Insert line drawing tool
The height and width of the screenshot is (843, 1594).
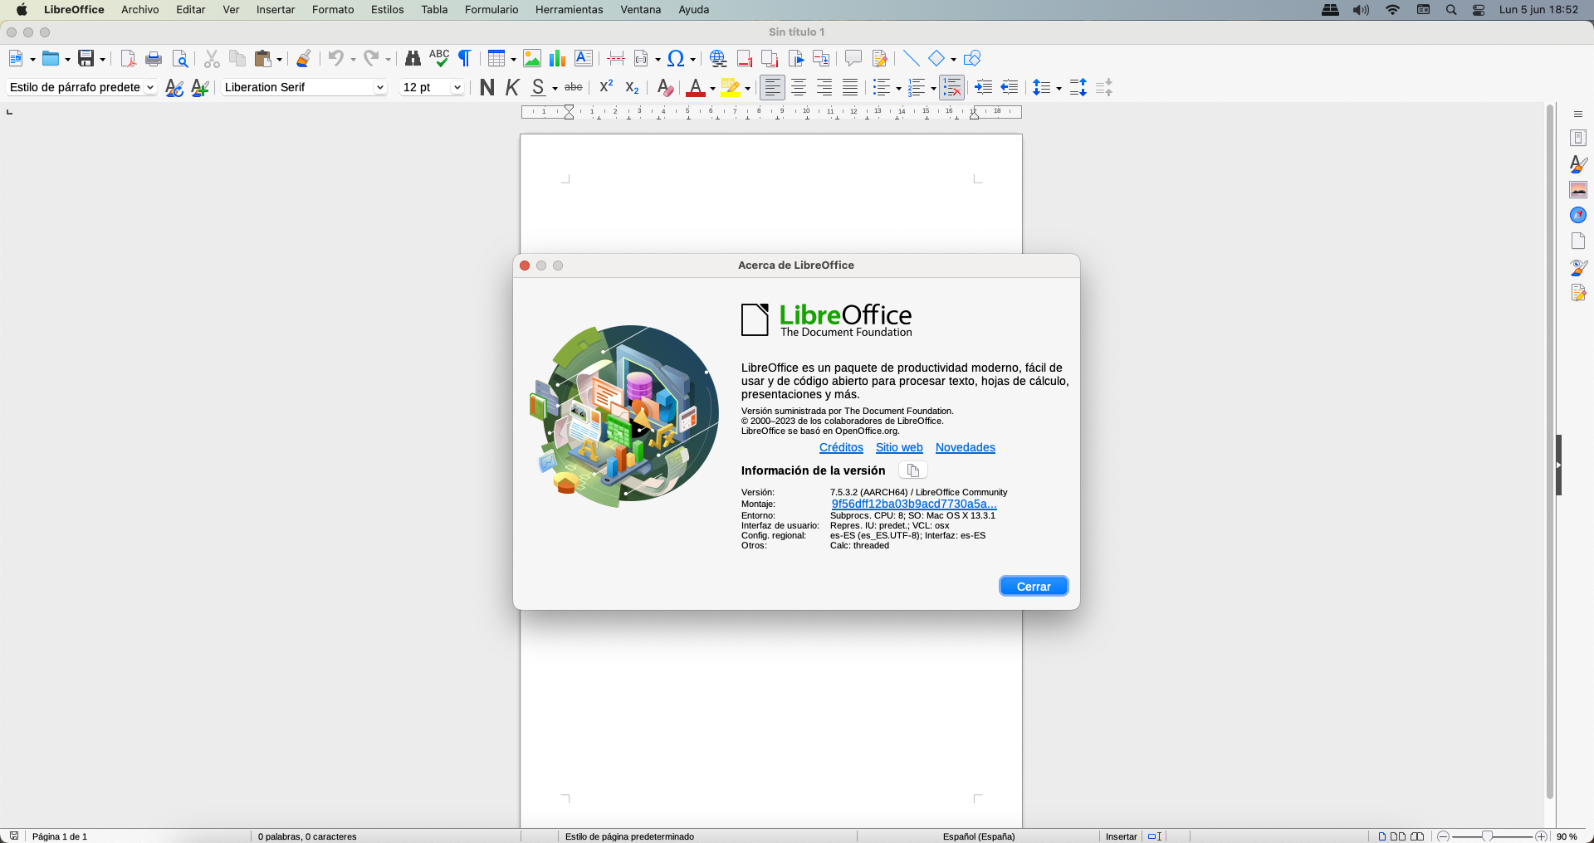(x=911, y=58)
